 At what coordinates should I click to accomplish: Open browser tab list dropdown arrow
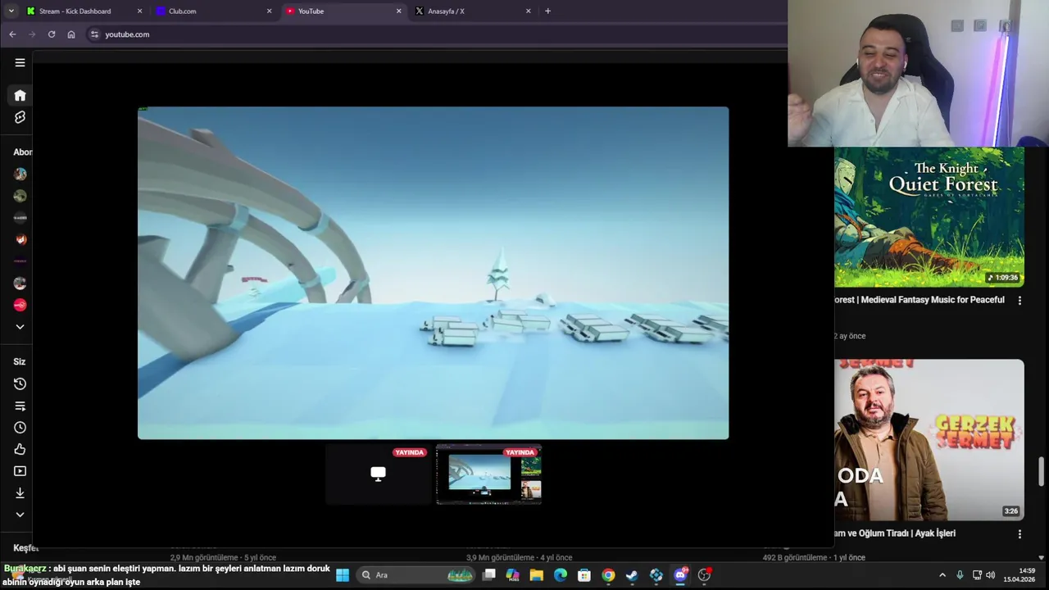(11, 11)
